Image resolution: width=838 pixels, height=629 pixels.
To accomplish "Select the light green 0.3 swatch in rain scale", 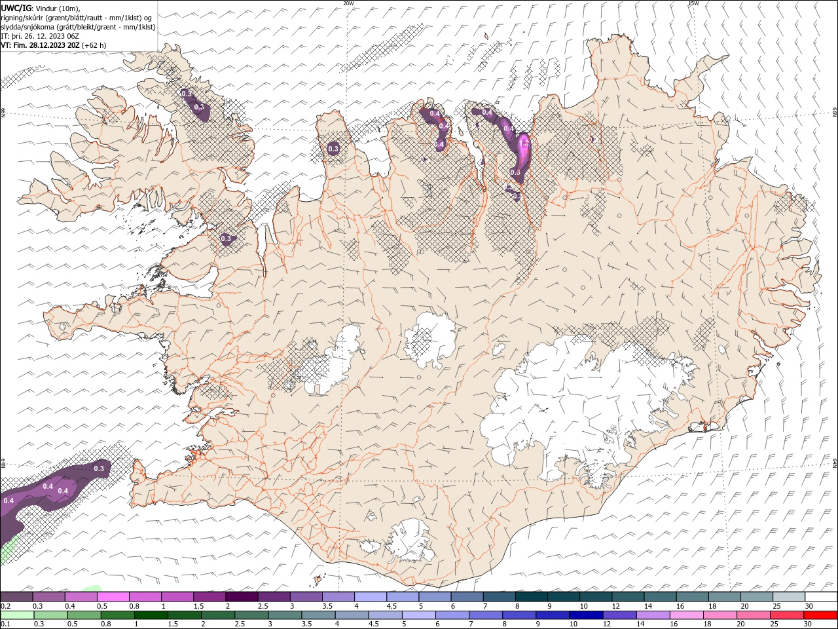I will point(50,615).
